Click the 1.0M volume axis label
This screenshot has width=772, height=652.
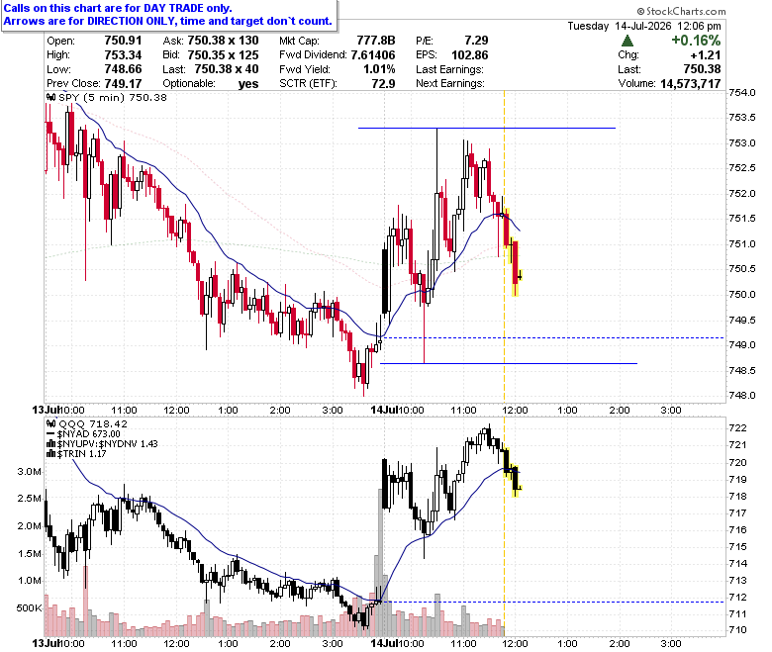[x=29, y=581]
